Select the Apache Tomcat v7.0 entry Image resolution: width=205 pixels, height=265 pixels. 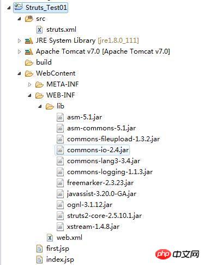click(x=103, y=51)
